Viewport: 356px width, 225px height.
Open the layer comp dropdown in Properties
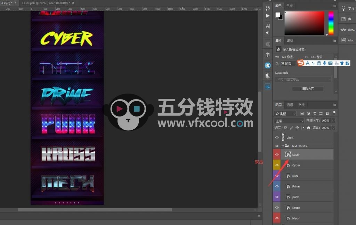303,80
